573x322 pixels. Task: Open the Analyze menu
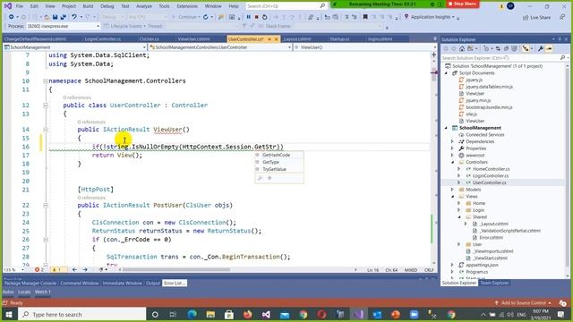point(144,6)
